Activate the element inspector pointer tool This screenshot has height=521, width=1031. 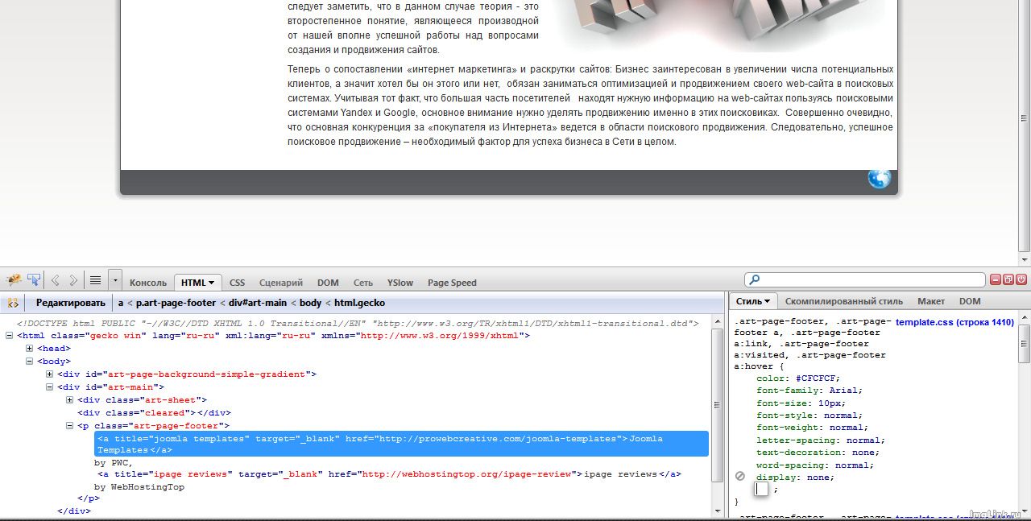click(34, 280)
